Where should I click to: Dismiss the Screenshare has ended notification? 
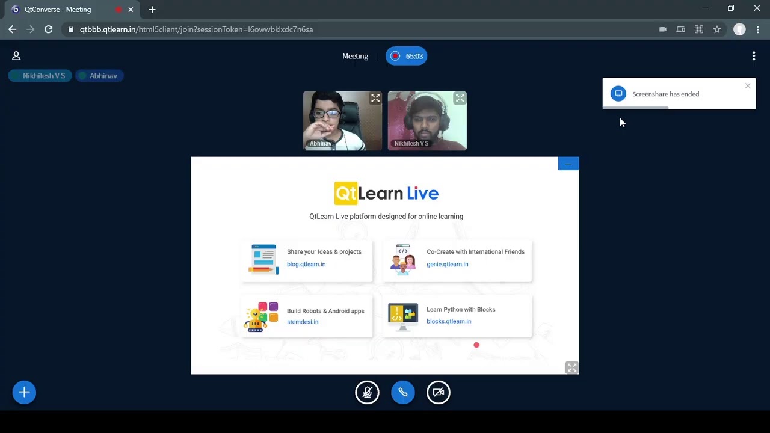[x=748, y=86]
